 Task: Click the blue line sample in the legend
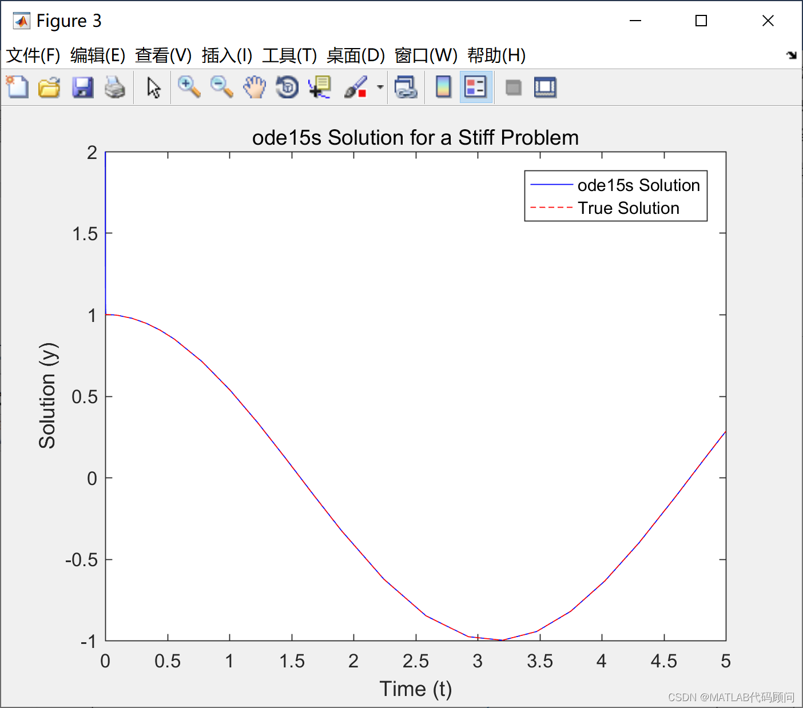(x=551, y=185)
